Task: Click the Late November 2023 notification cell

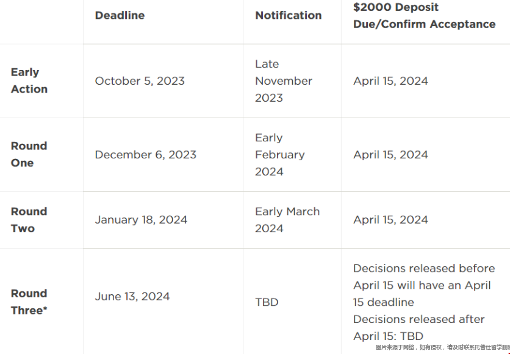Action: 284,81
